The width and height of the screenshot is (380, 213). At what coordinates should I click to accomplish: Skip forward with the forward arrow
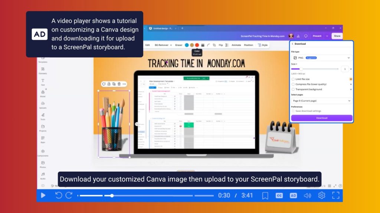click(69, 195)
